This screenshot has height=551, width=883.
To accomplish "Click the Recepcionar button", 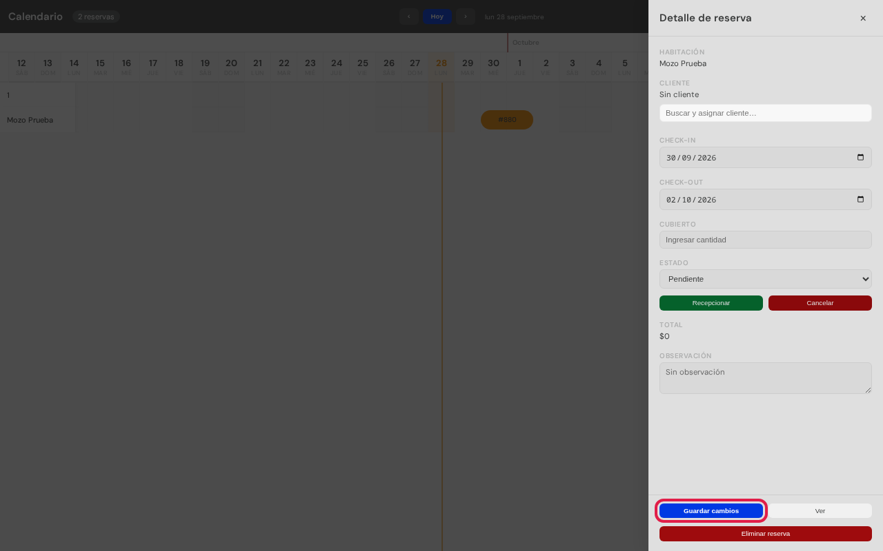I will pos(711,303).
